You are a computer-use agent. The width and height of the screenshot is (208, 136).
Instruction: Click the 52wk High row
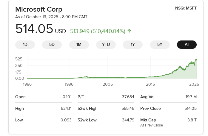point(106,108)
